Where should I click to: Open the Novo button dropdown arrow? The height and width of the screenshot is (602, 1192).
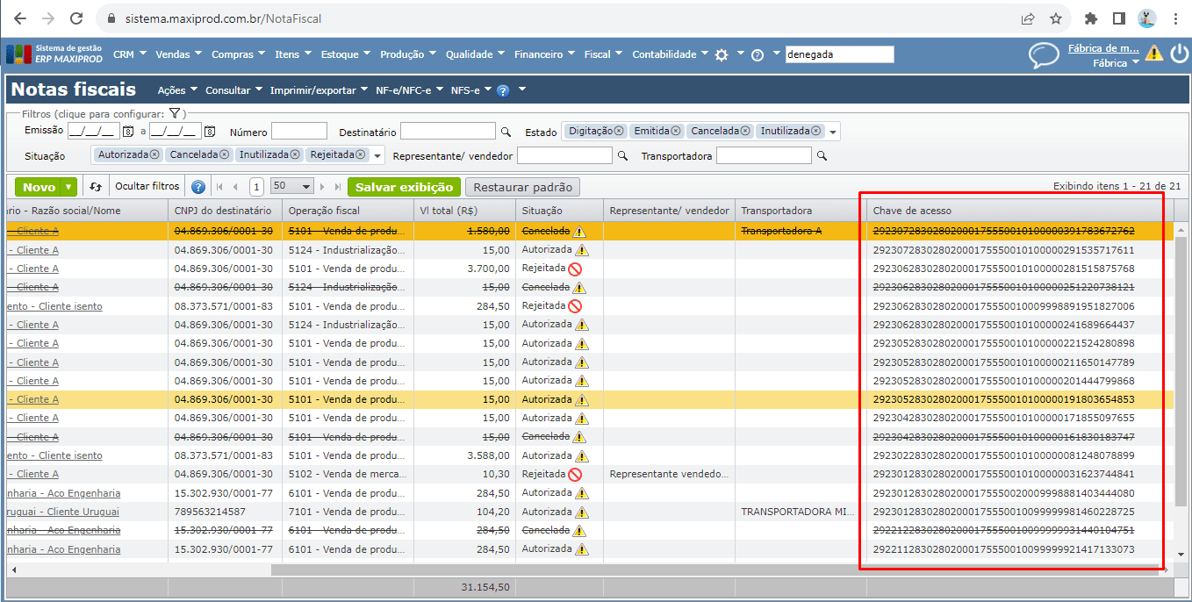pos(68,187)
